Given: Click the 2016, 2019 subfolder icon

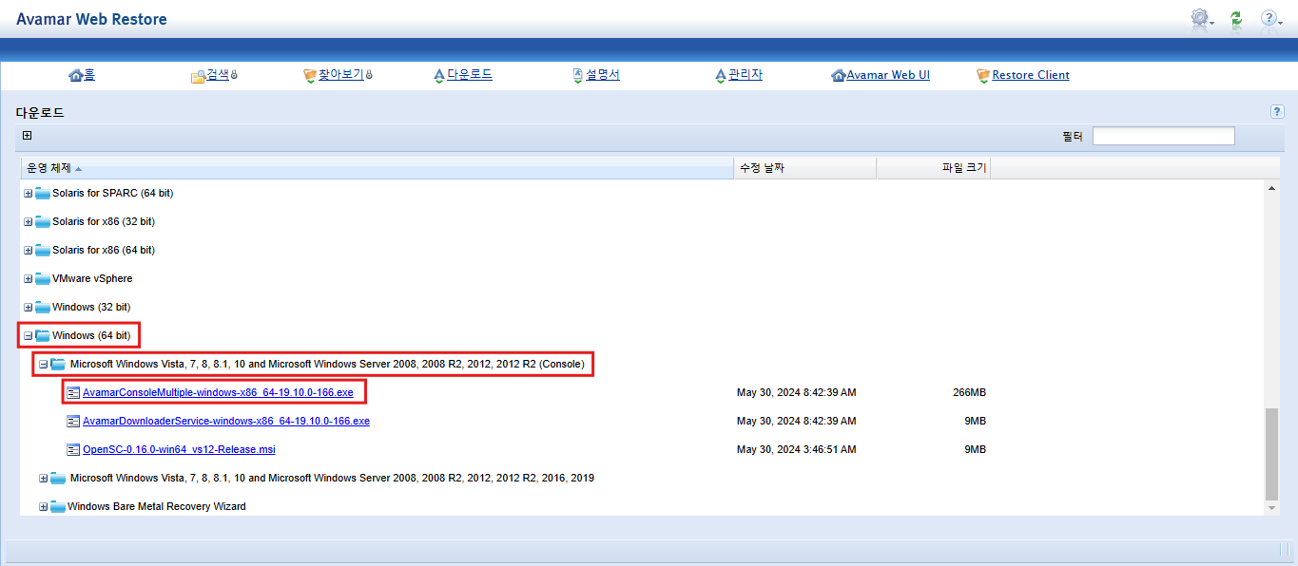Looking at the screenshot, I should (x=58, y=478).
